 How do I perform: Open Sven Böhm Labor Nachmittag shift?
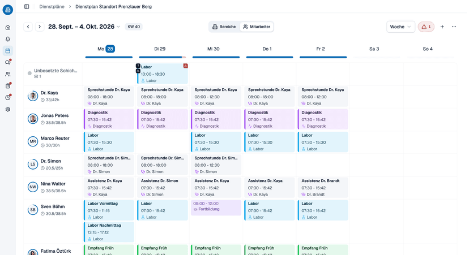pyautogui.click(x=109, y=232)
